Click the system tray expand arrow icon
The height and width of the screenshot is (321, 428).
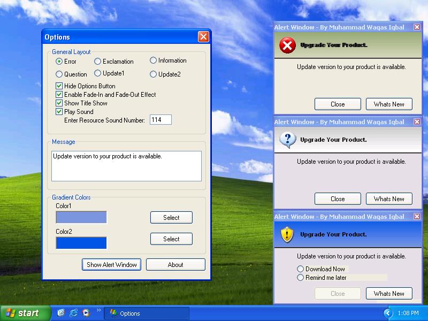point(388,313)
